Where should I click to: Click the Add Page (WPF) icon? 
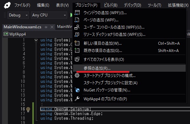pyautogui.click(x=77, y=20)
